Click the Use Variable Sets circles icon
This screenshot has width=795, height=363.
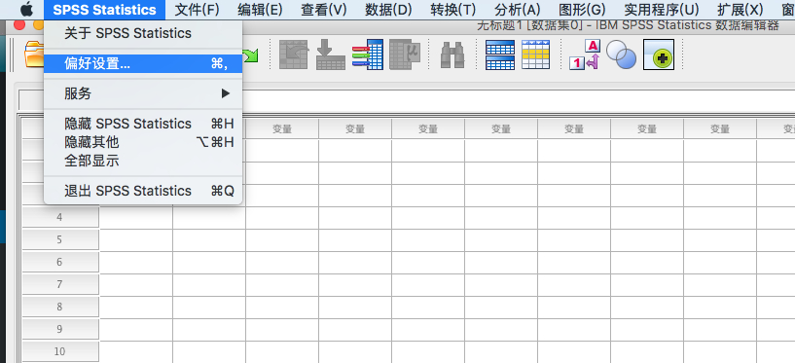tap(621, 54)
